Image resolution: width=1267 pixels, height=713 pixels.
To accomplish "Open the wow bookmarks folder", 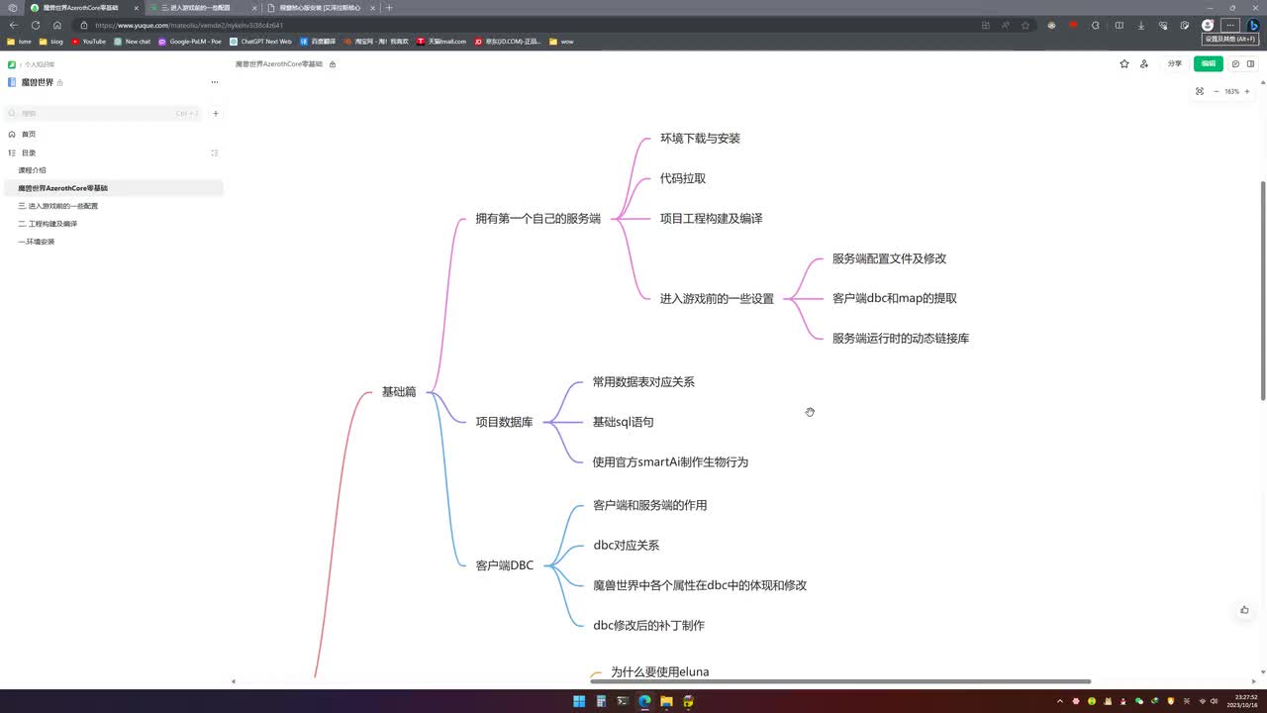I will (561, 42).
